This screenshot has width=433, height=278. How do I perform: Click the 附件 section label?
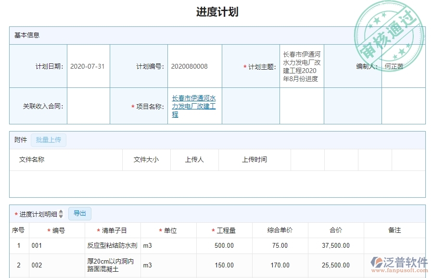(x=19, y=140)
